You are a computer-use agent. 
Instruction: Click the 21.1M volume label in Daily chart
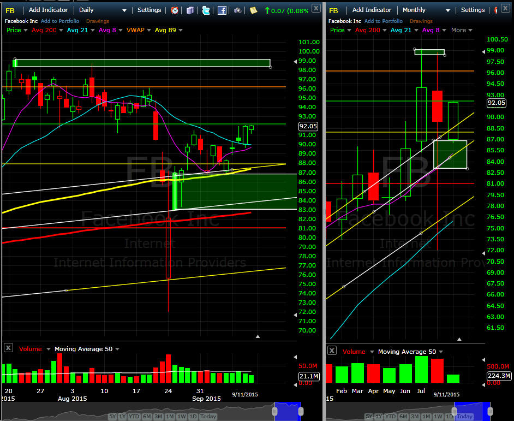click(x=309, y=376)
